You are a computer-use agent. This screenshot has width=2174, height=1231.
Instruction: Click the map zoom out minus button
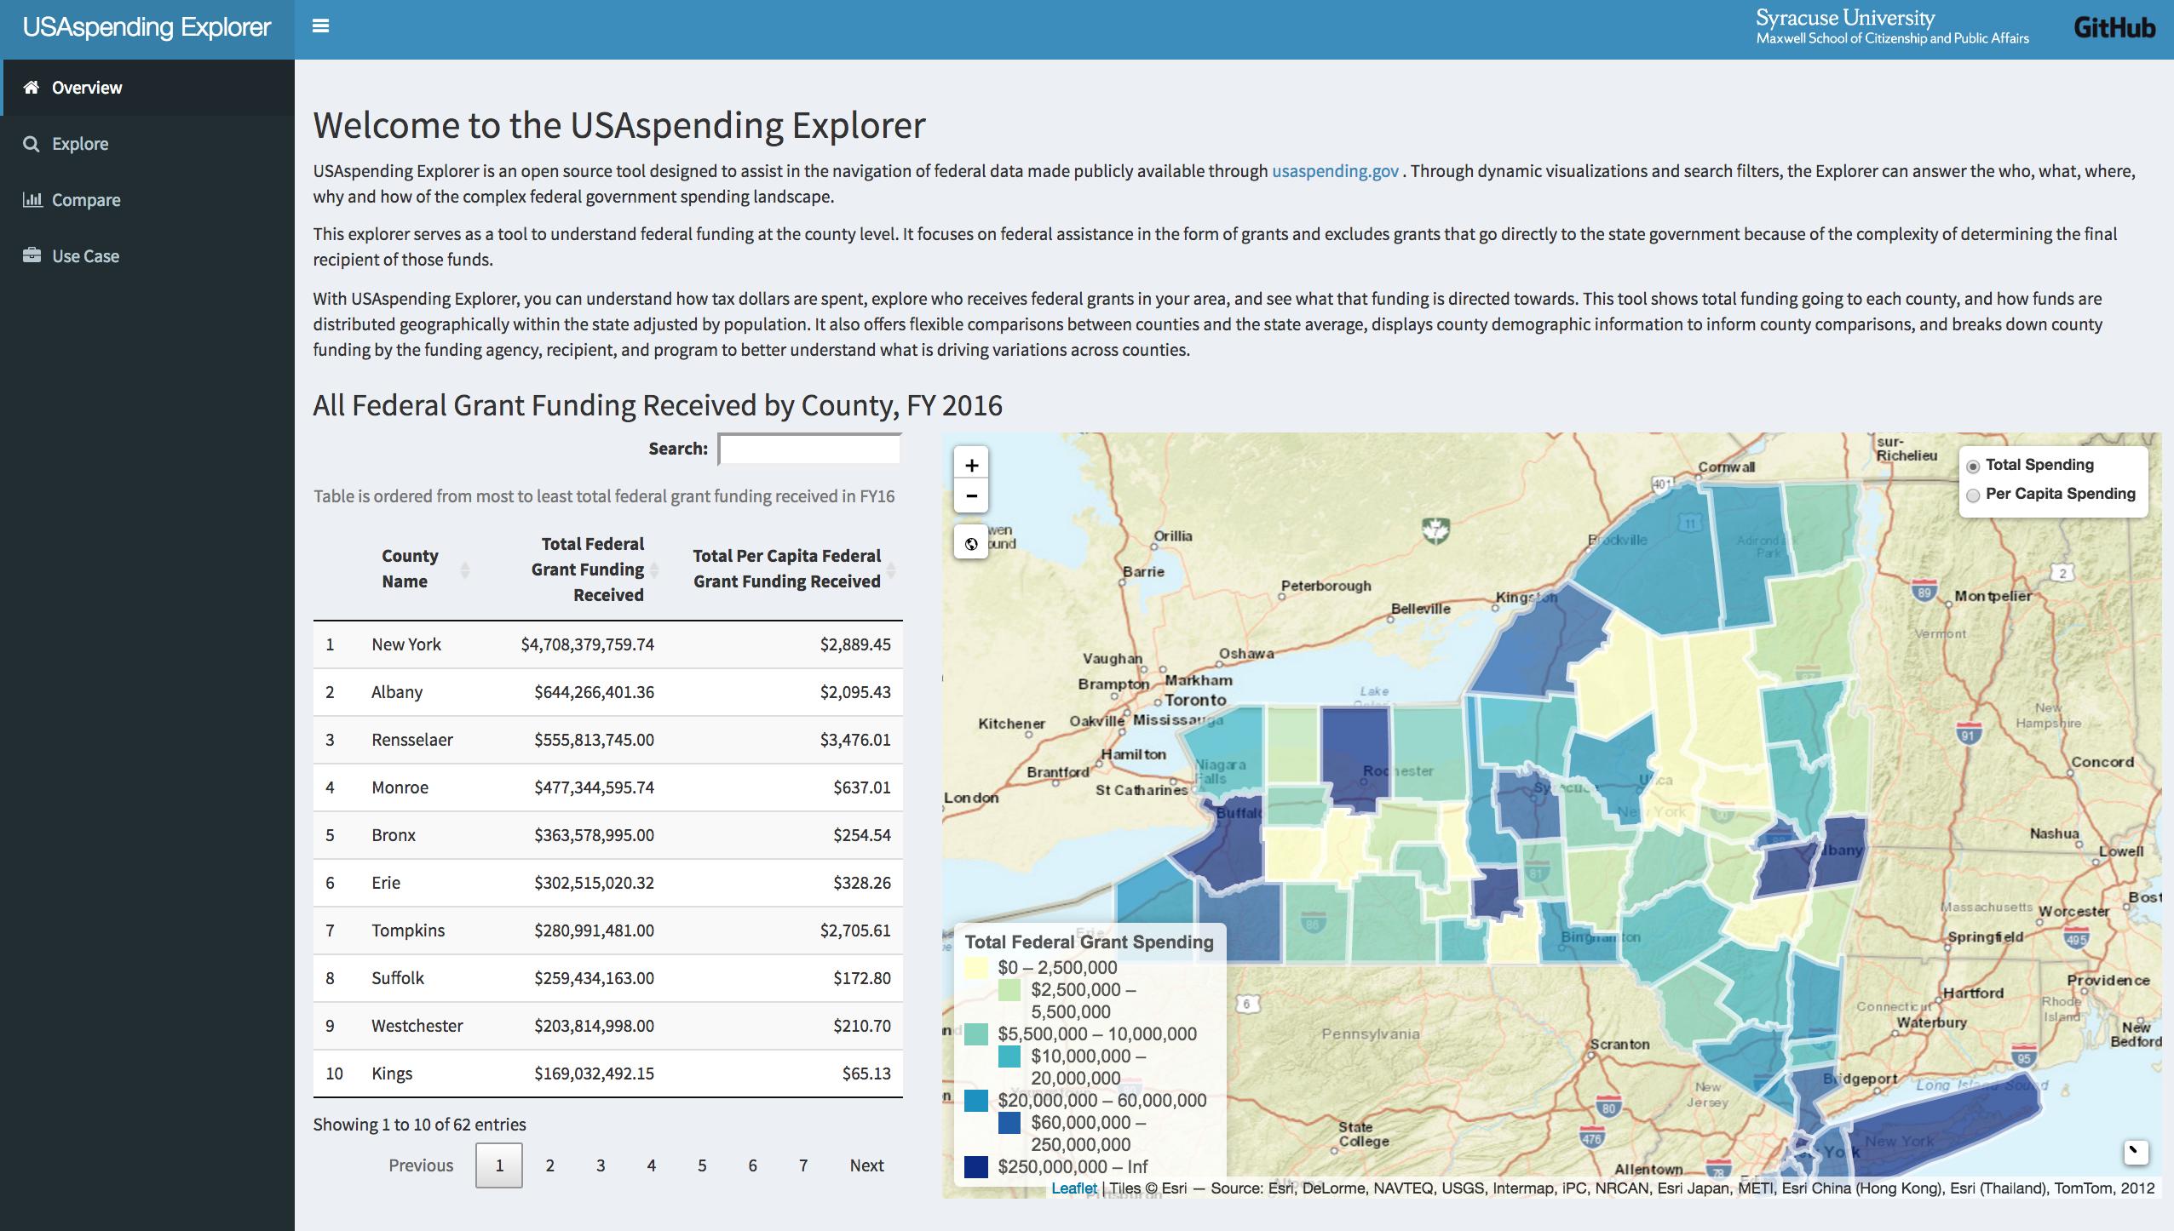tap(971, 496)
